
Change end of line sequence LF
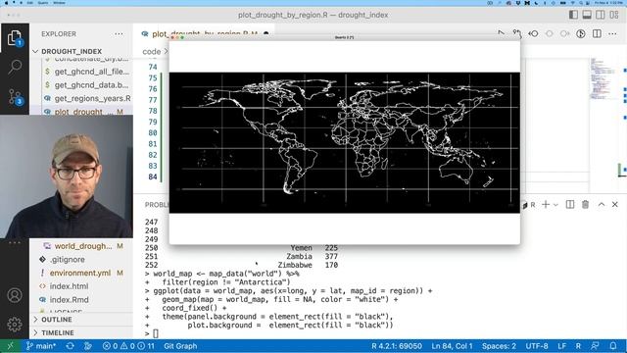tap(561, 346)
